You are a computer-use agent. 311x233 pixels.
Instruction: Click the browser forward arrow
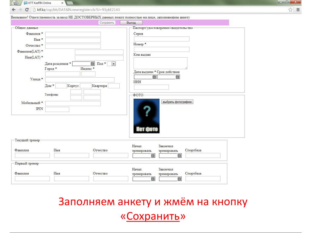pos(20,10)
